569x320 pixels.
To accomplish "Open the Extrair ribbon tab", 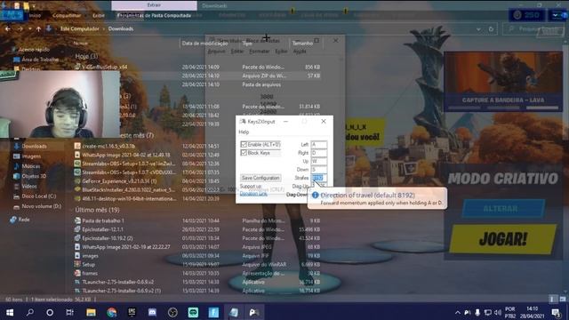I will pos(154,5).
